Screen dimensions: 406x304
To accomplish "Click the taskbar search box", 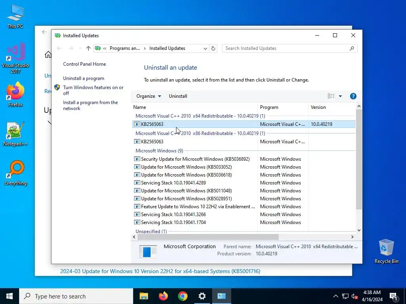I will (x=76, y=296).
